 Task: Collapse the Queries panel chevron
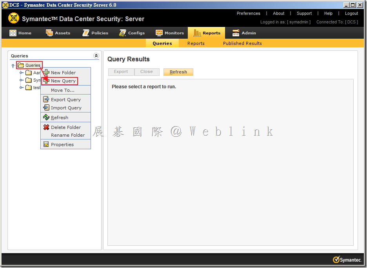(96, 55)
